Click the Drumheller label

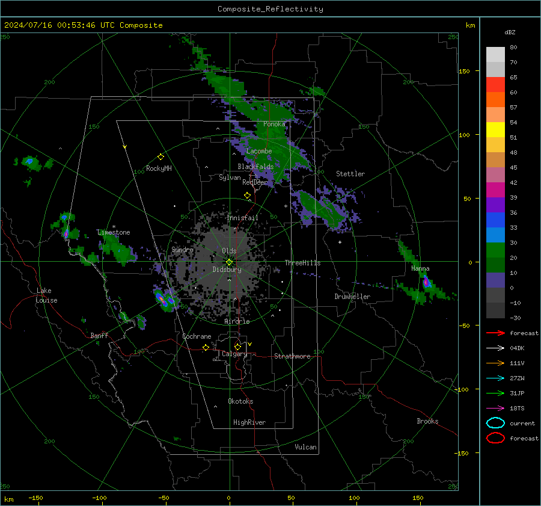(x=352, y=297)
